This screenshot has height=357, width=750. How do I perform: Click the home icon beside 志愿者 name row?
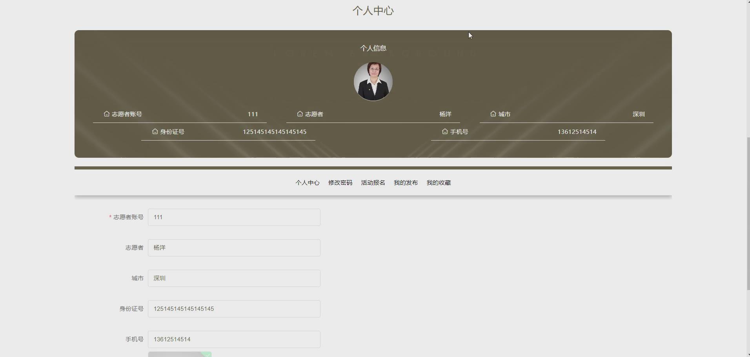pos(300,114)
